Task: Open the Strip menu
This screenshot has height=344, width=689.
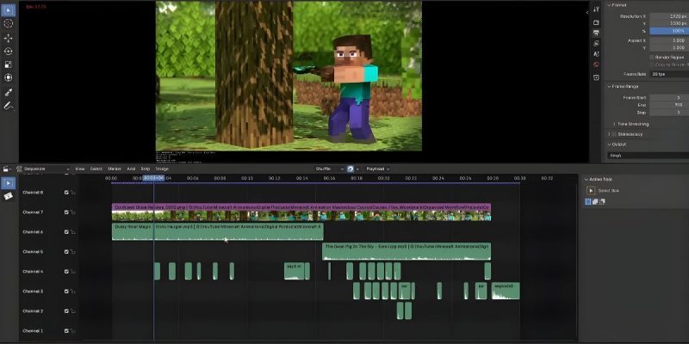Action: (146, 169)
